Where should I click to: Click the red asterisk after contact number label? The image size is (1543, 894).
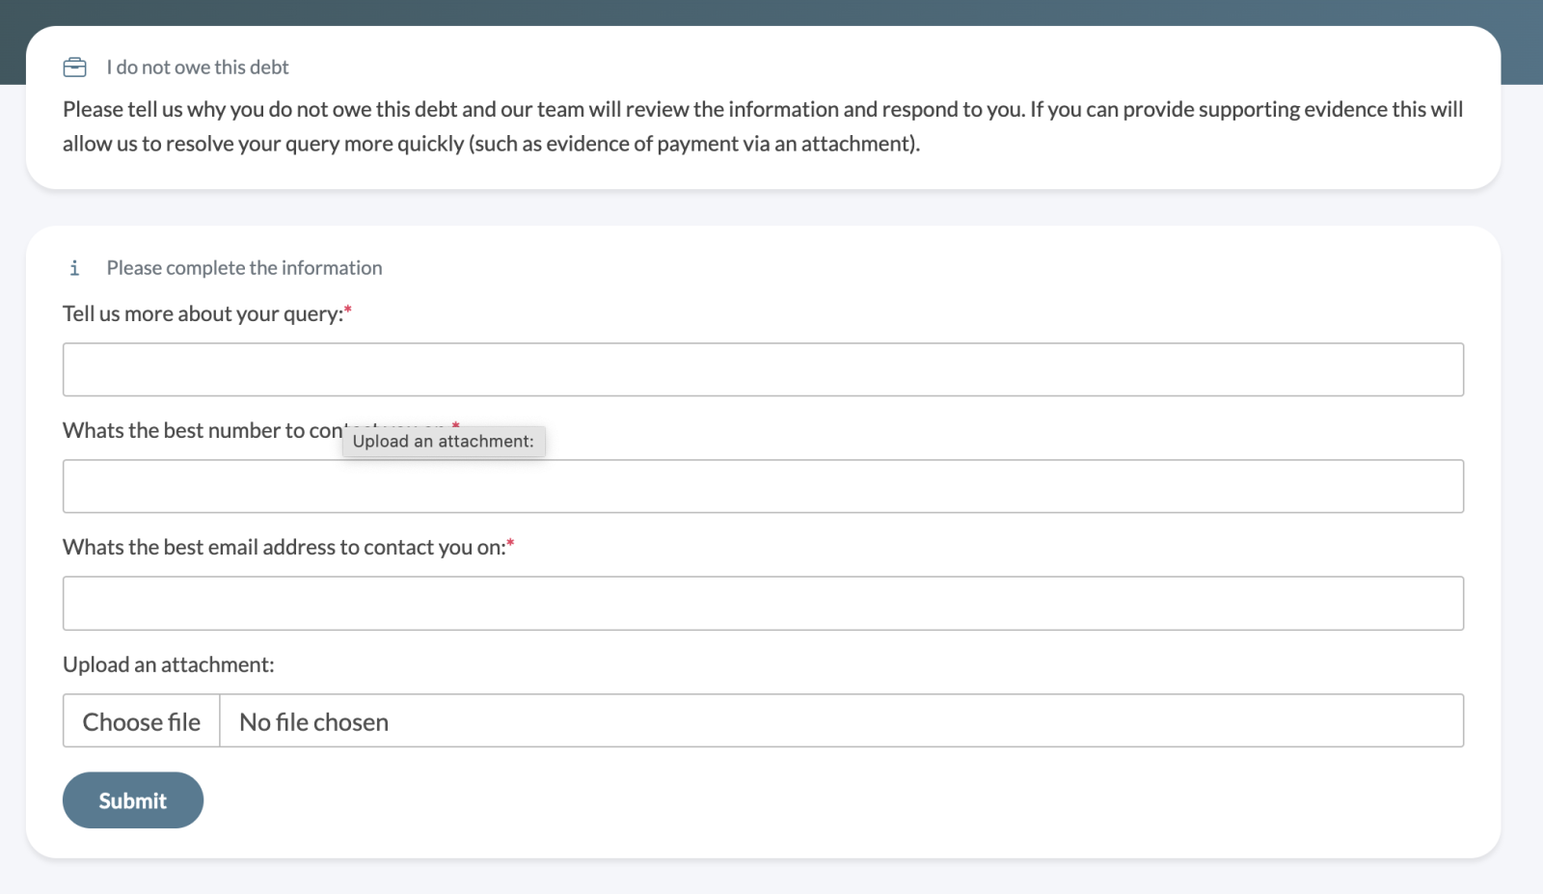(x=456, y=423)
